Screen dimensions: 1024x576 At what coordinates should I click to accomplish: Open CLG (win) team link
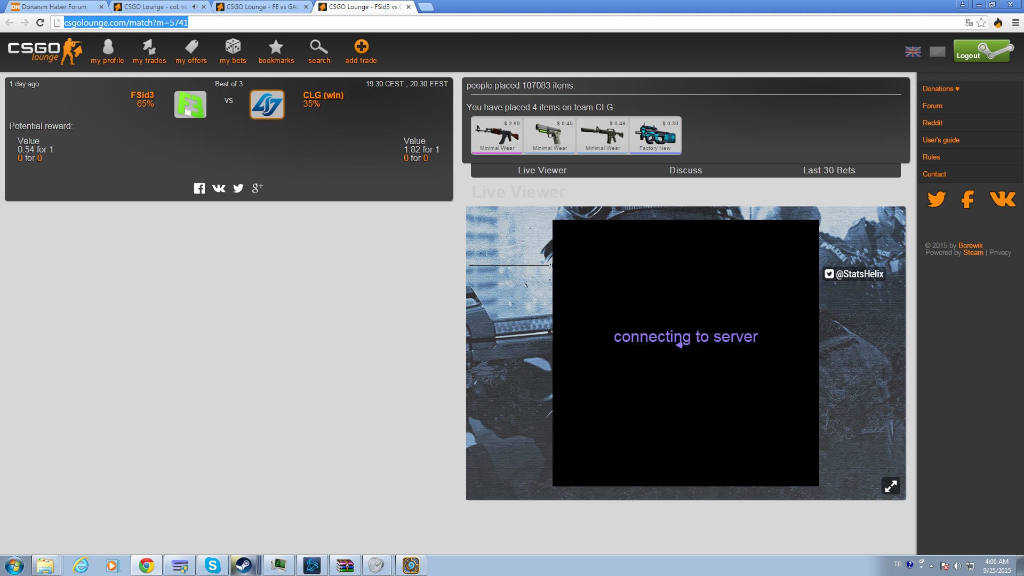click(x=323, y=95)
